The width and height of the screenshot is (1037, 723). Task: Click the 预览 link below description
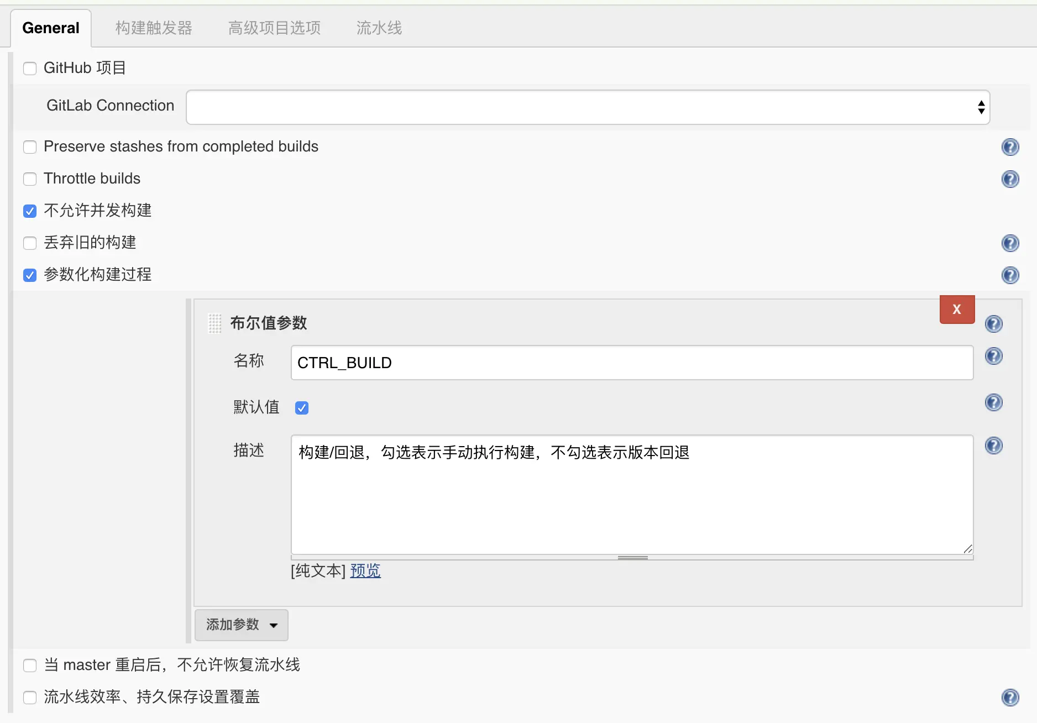[365, 570]
